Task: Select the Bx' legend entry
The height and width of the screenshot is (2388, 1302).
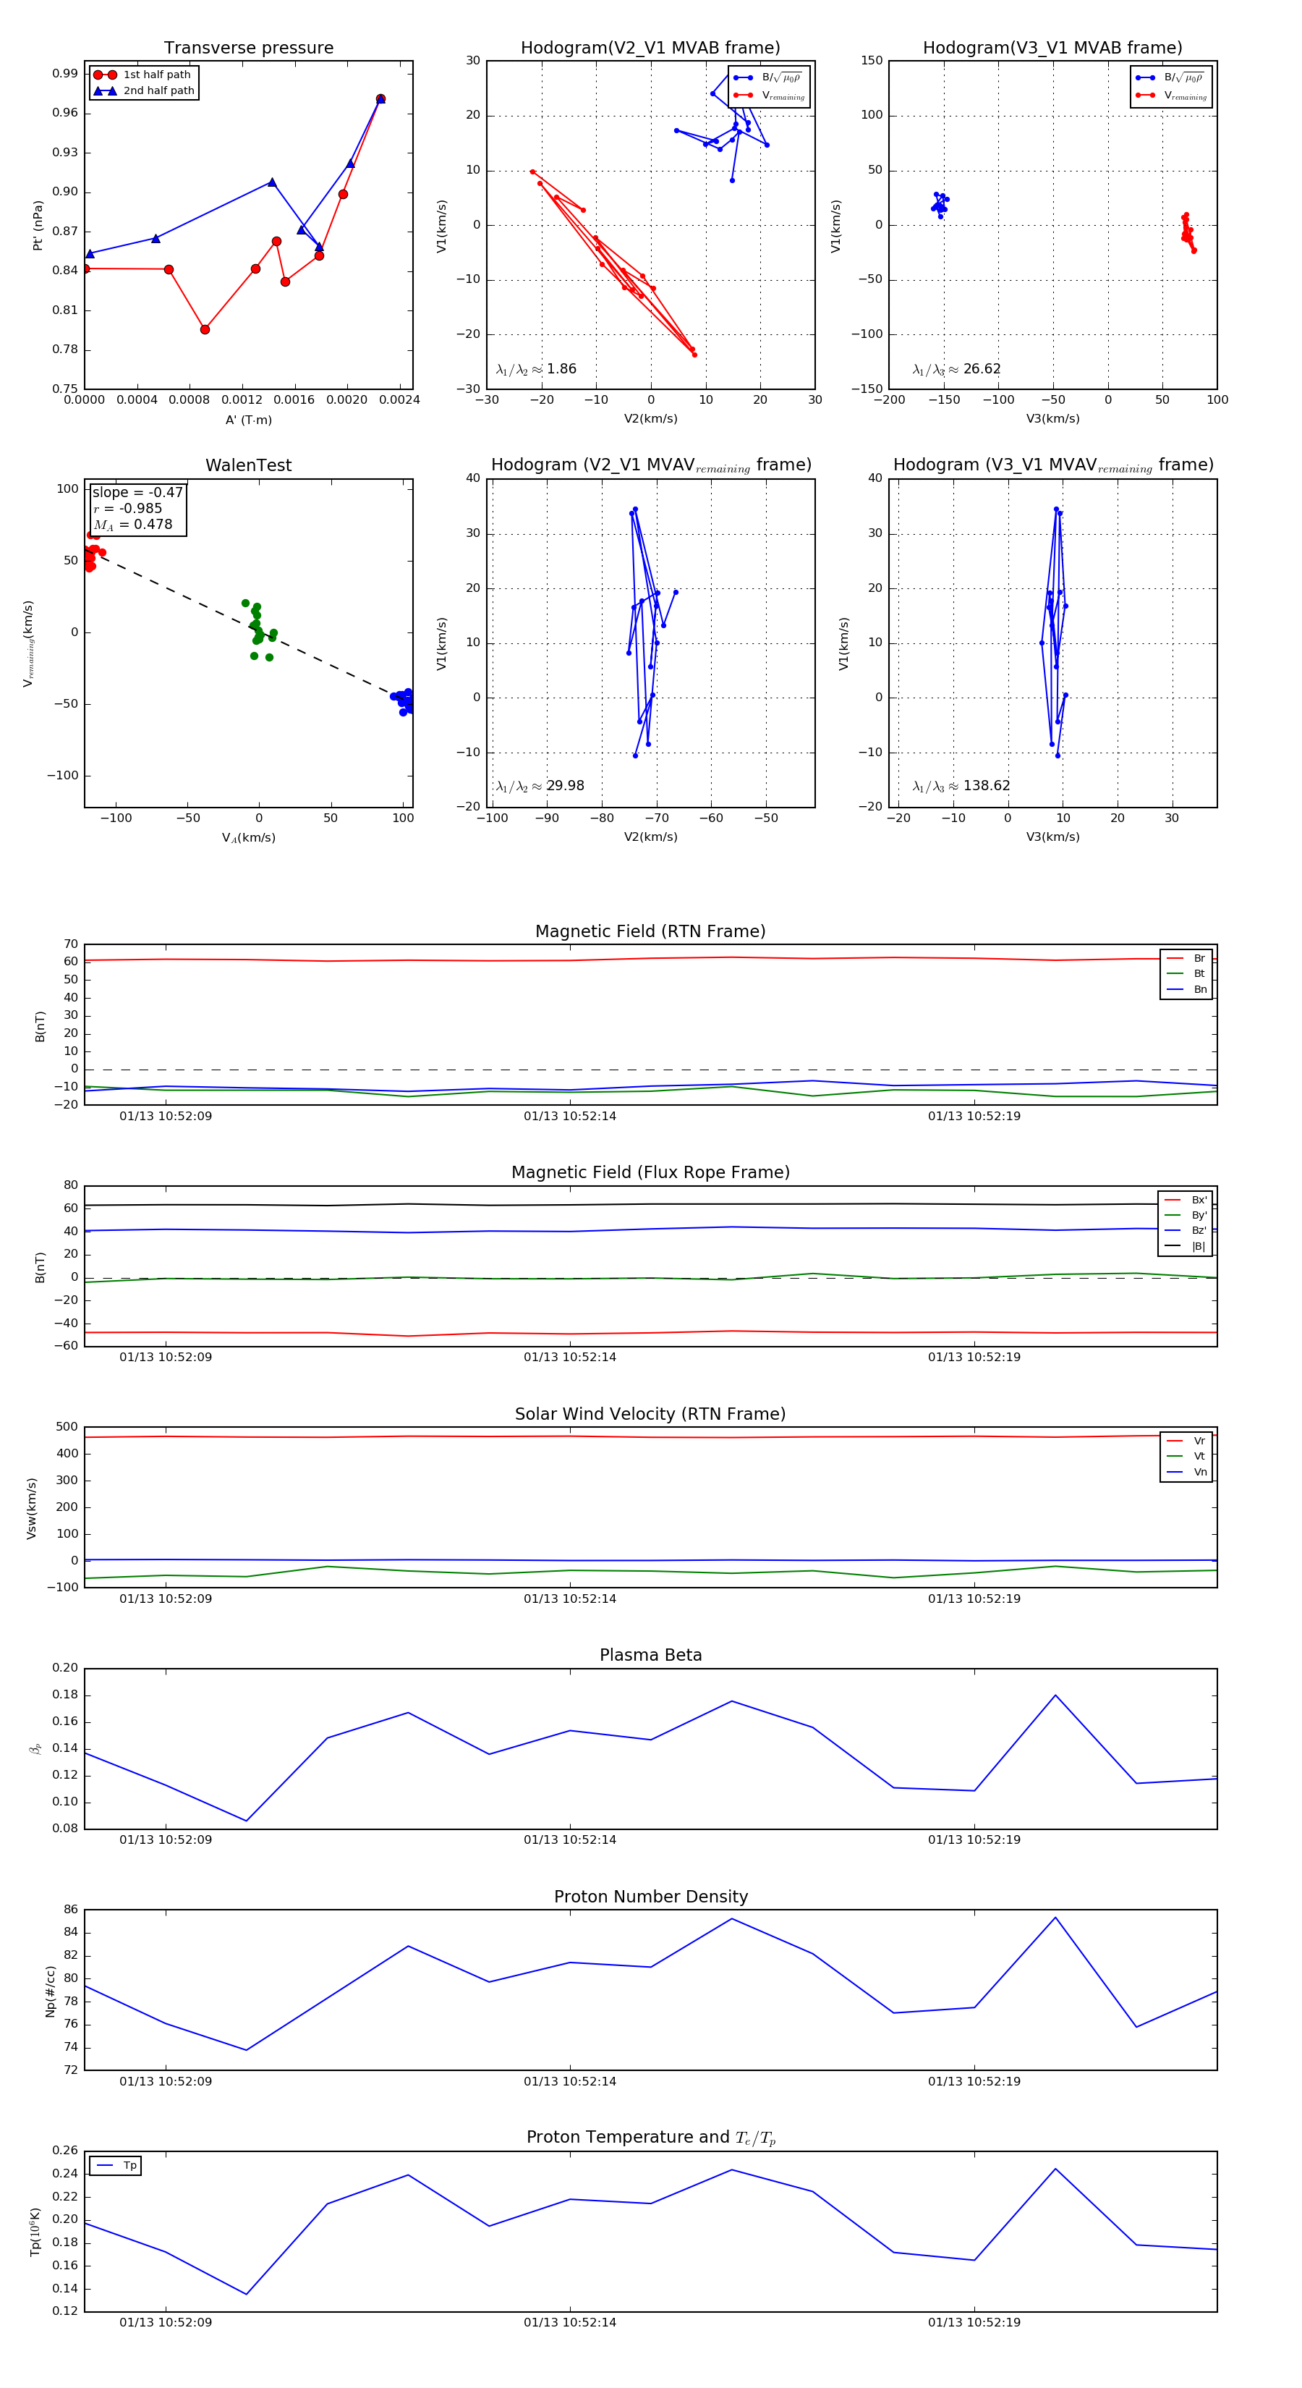Action: coord(1186,1200)
